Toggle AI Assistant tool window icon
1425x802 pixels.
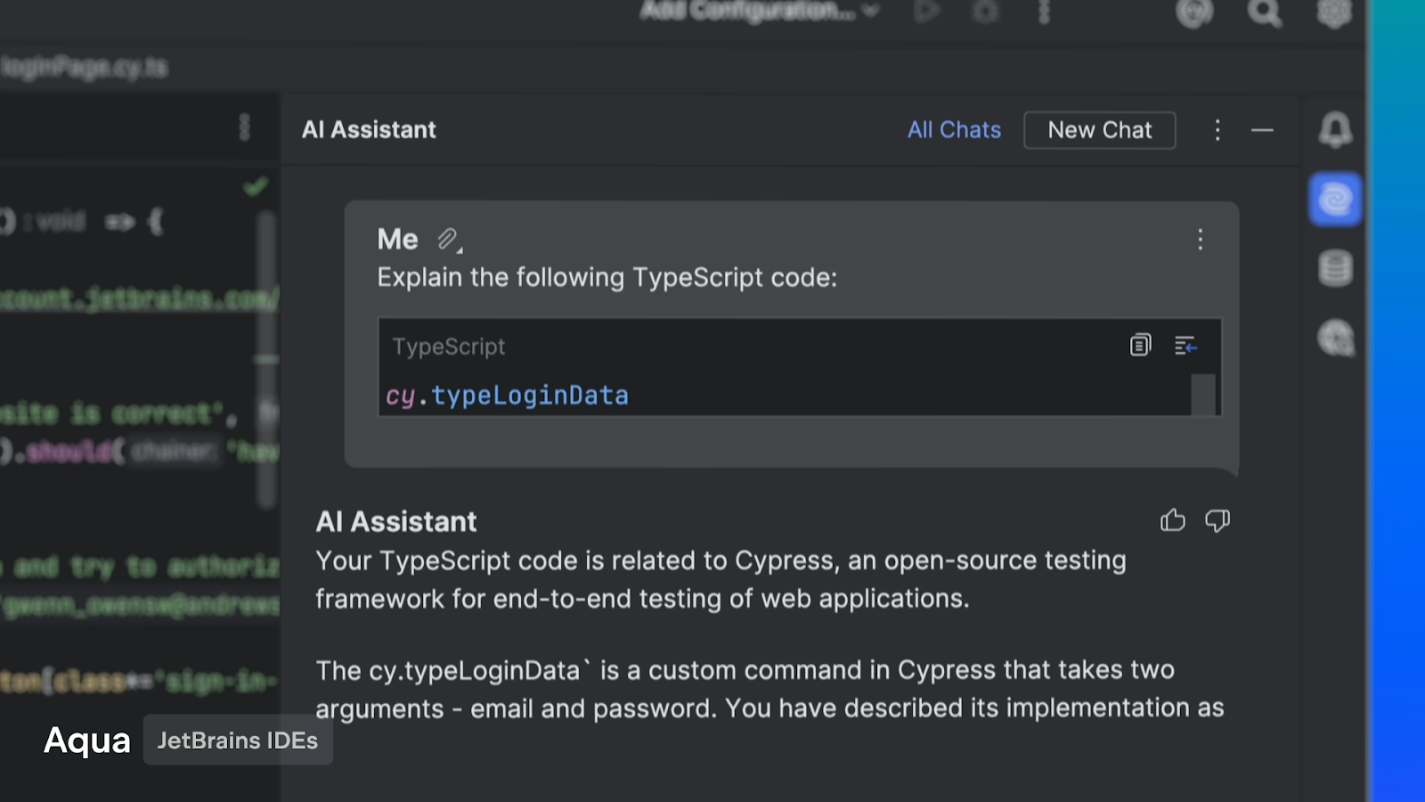click(x=1335, y=199)
